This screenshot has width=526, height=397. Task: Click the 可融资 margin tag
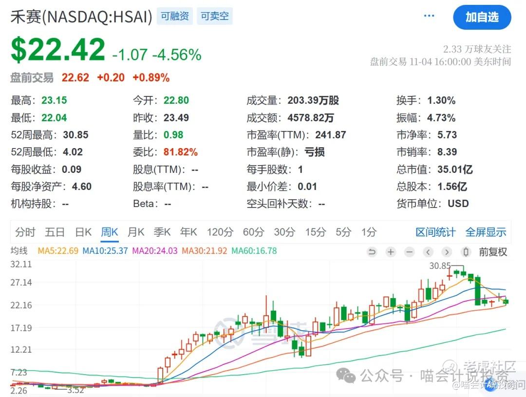point(175,16)
